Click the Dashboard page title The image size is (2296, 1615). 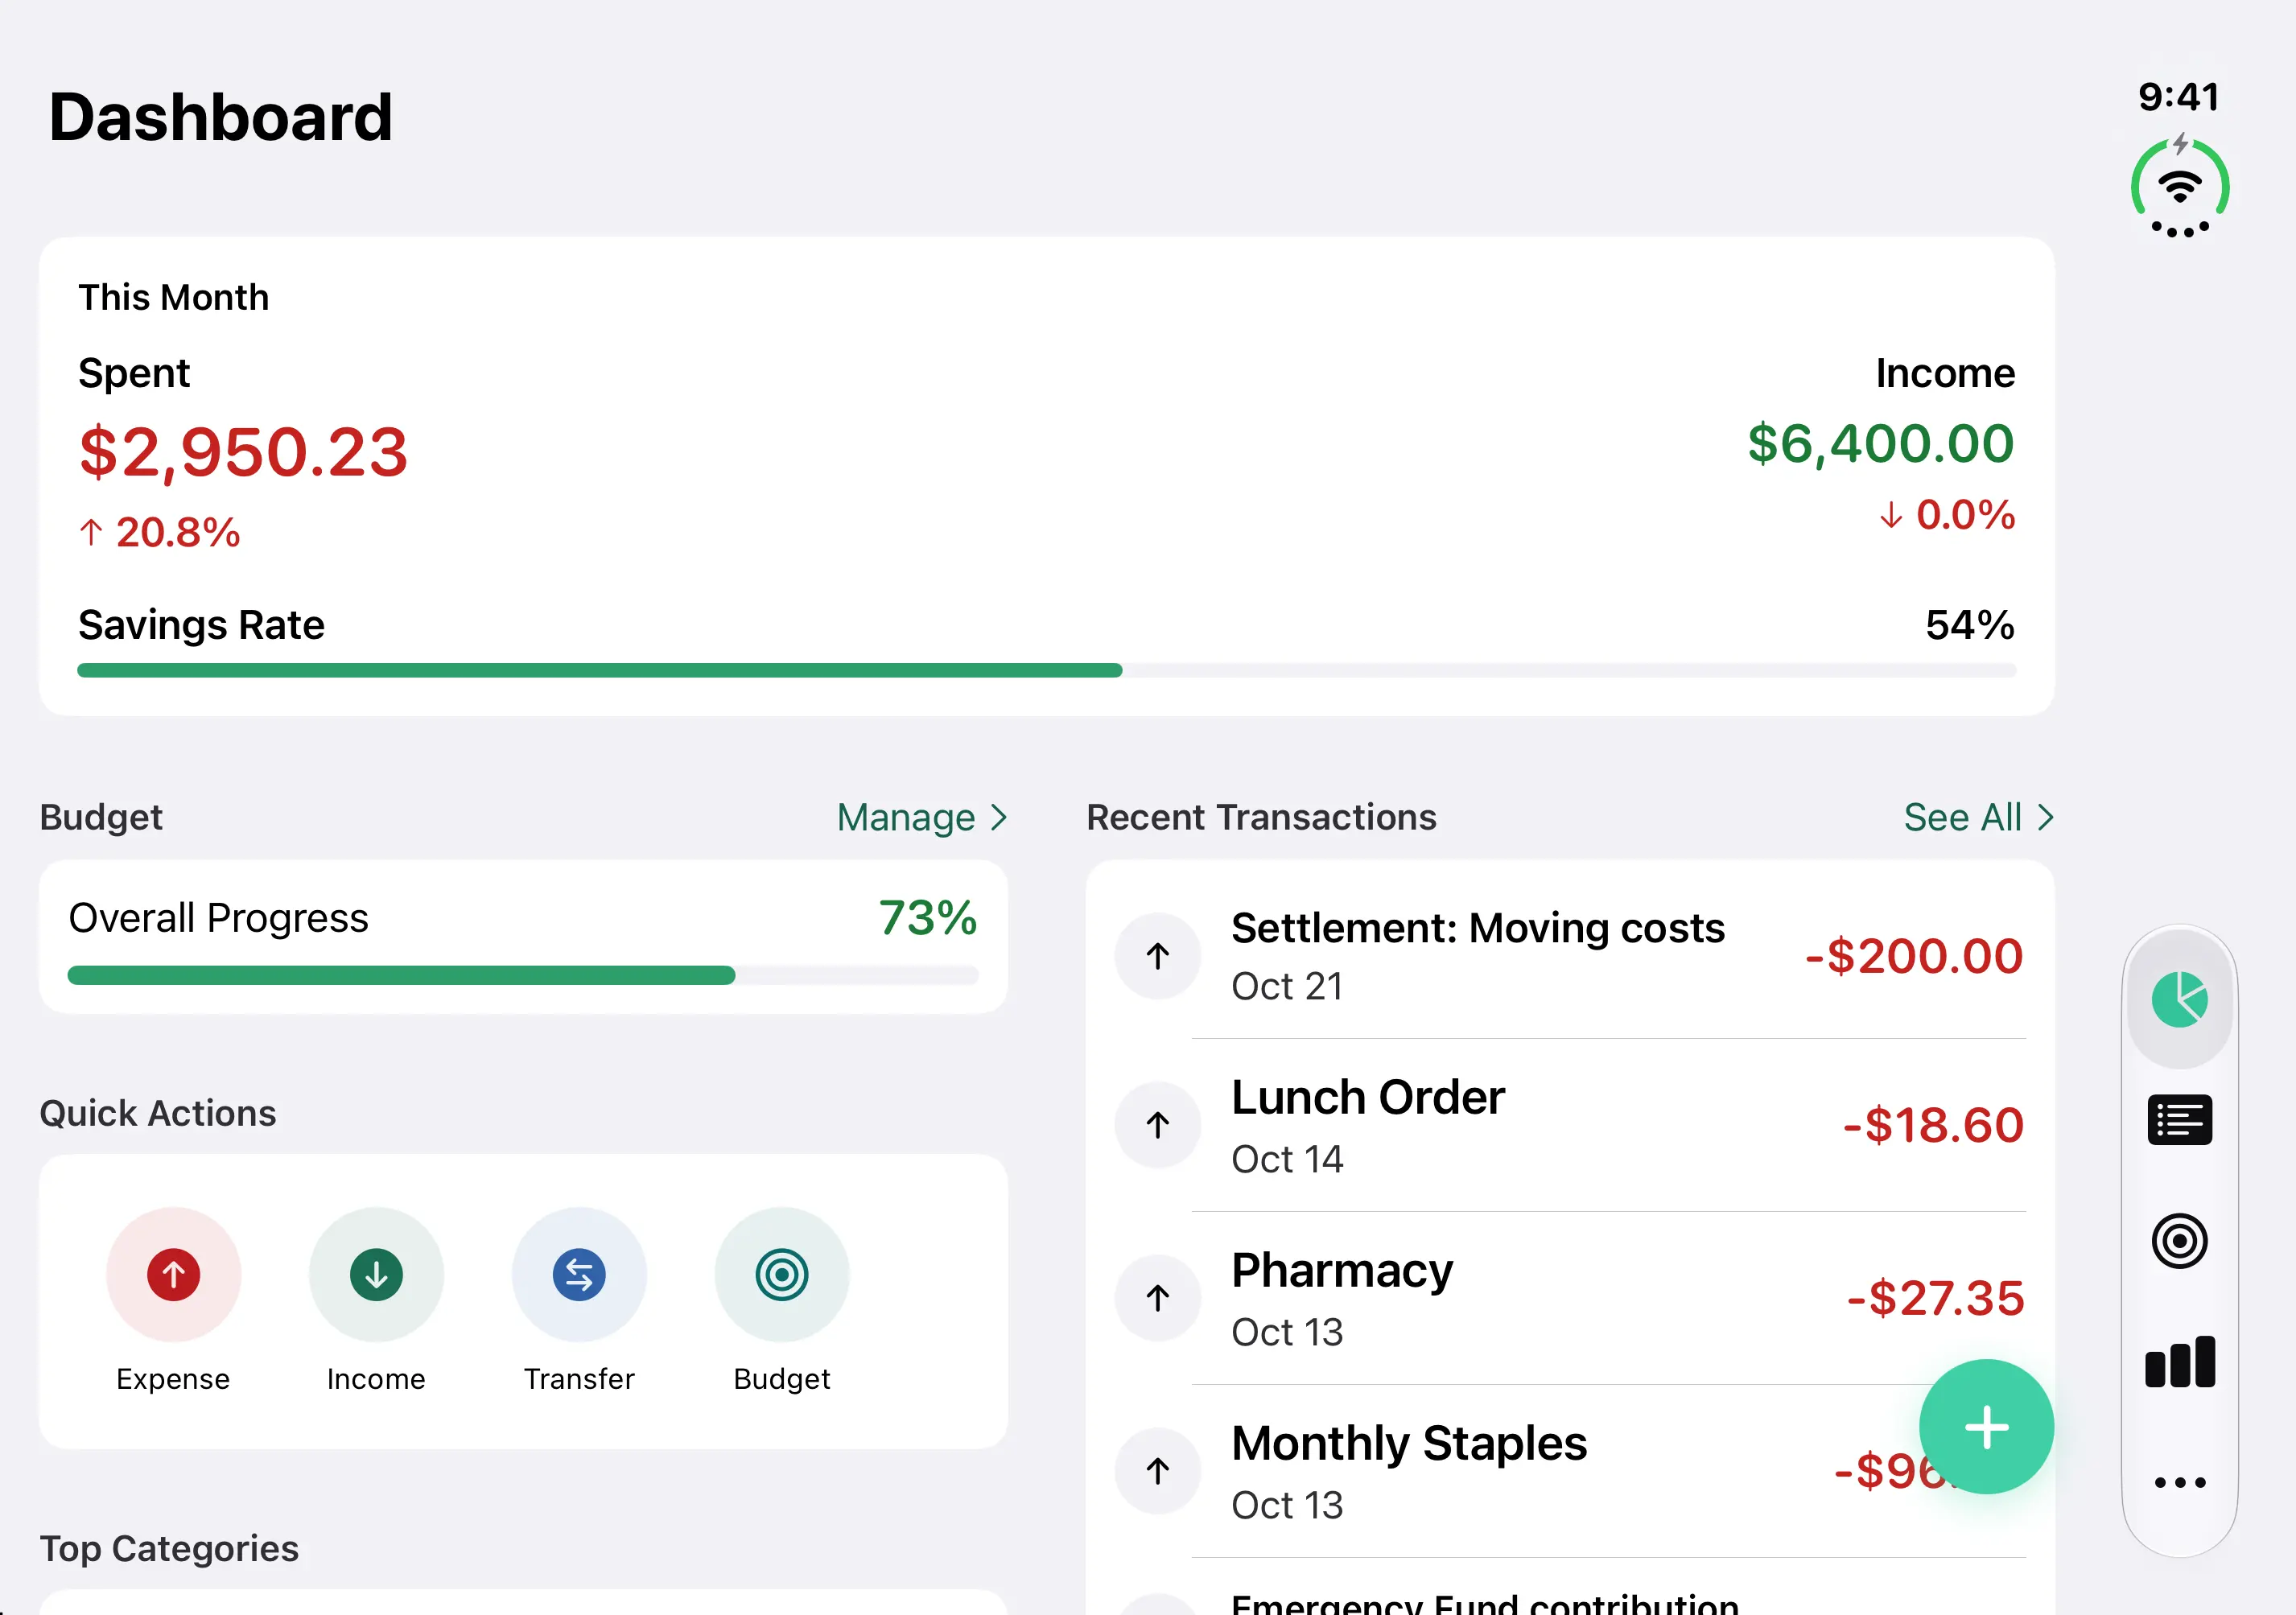tap(220, 117)
